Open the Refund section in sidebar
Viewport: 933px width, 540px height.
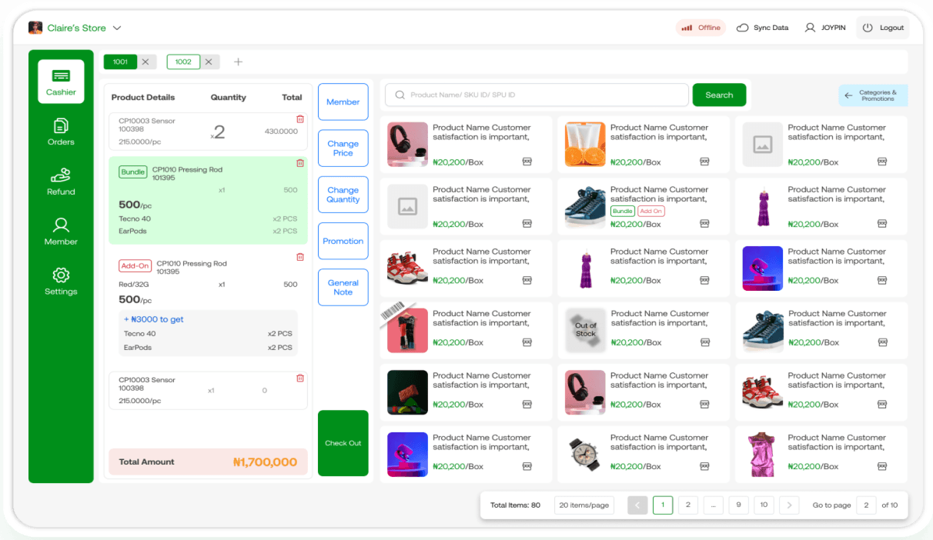[x=61, y=182]
